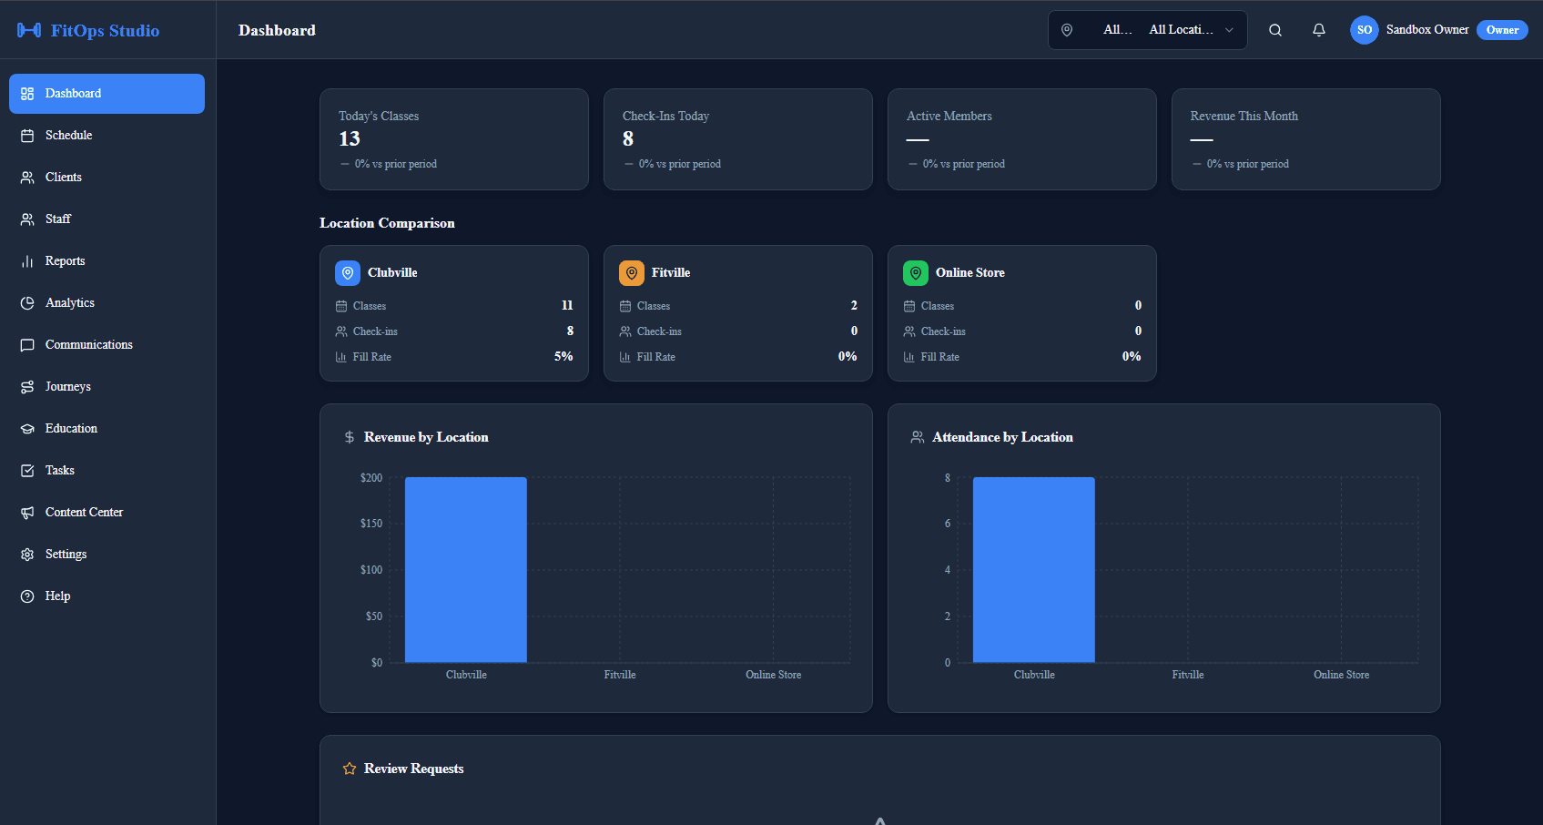
Task: Click the Fitville location pin icon
Action: pos(631,272)
